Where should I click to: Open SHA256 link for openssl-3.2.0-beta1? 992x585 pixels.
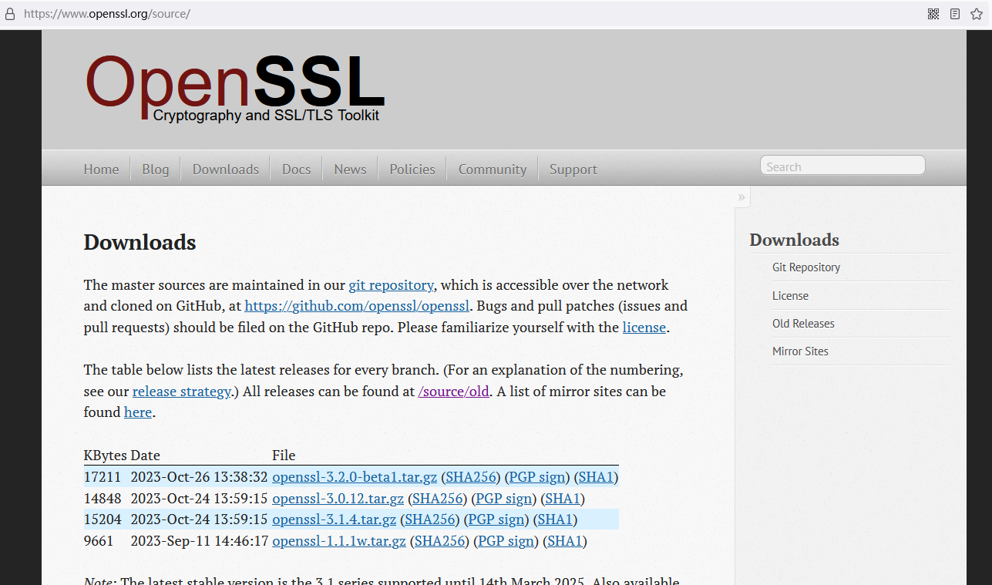pos(471,477)
